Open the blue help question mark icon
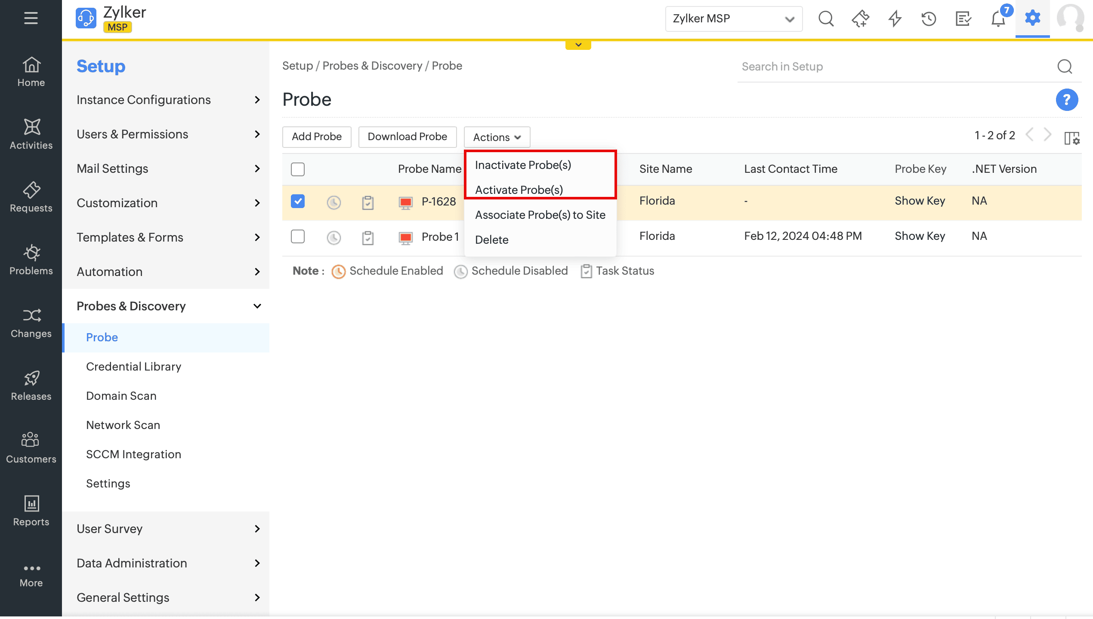Image resolution: width=1093 pixels, height=619 pixels. 1066,100
